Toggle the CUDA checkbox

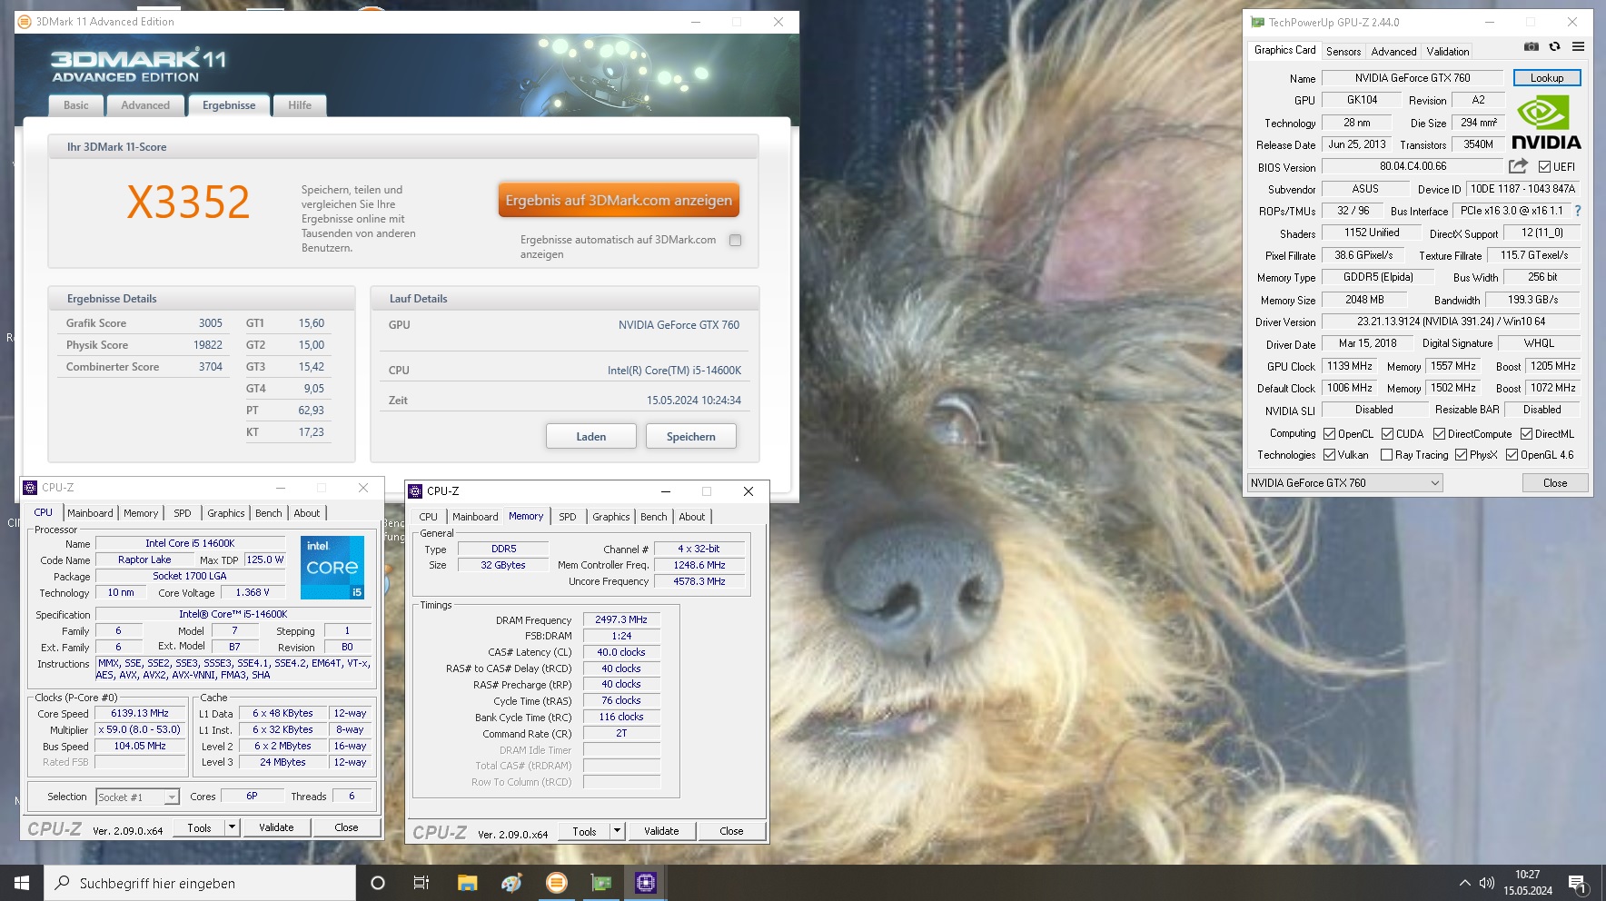pos(1388,434)
